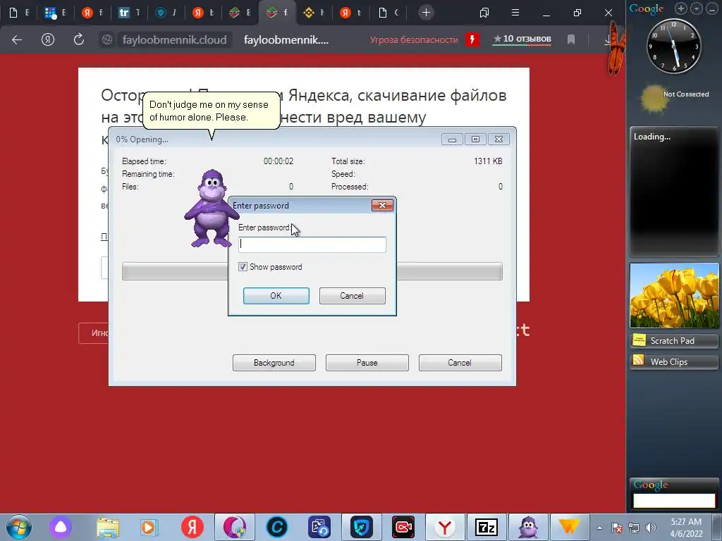Image resolution: width=722 pixels, height=541 pixels.
Task: Open the Scratch Pad gadget
Action: [674, 340]
